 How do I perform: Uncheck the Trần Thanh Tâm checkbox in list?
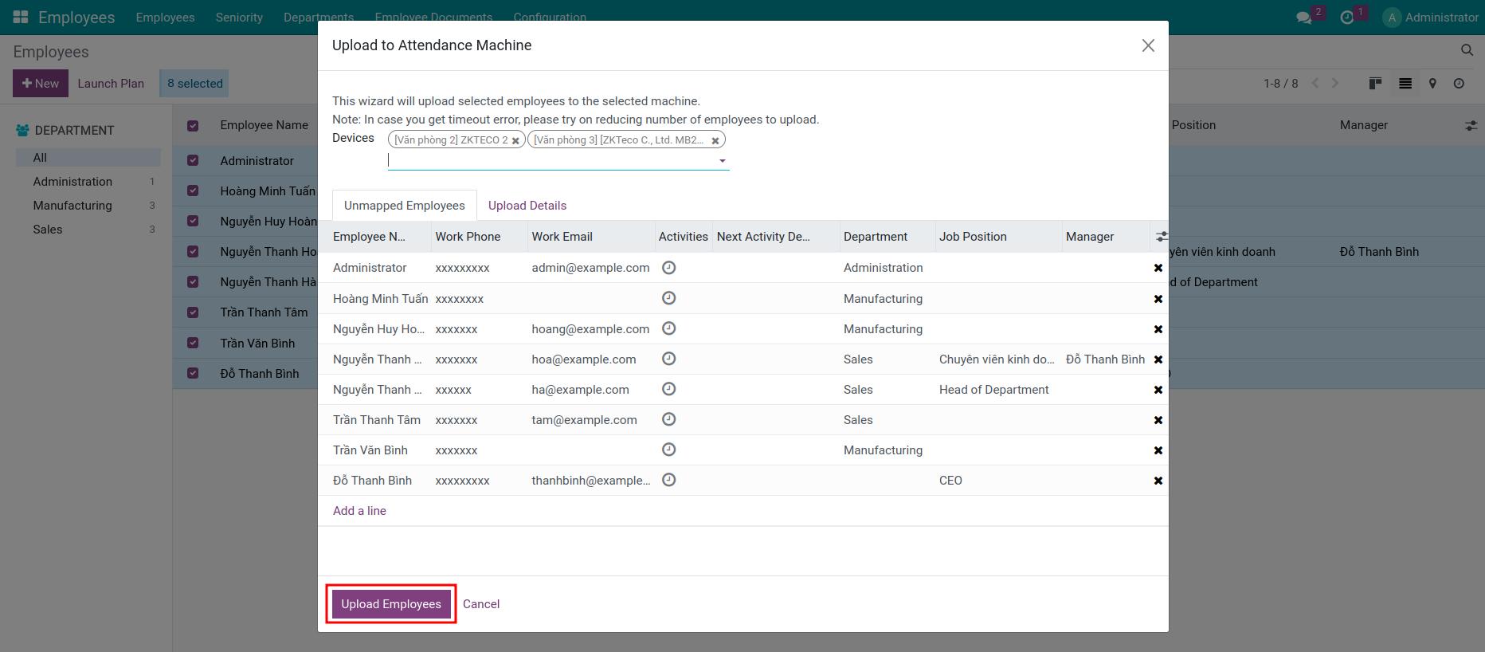point(193,312)
